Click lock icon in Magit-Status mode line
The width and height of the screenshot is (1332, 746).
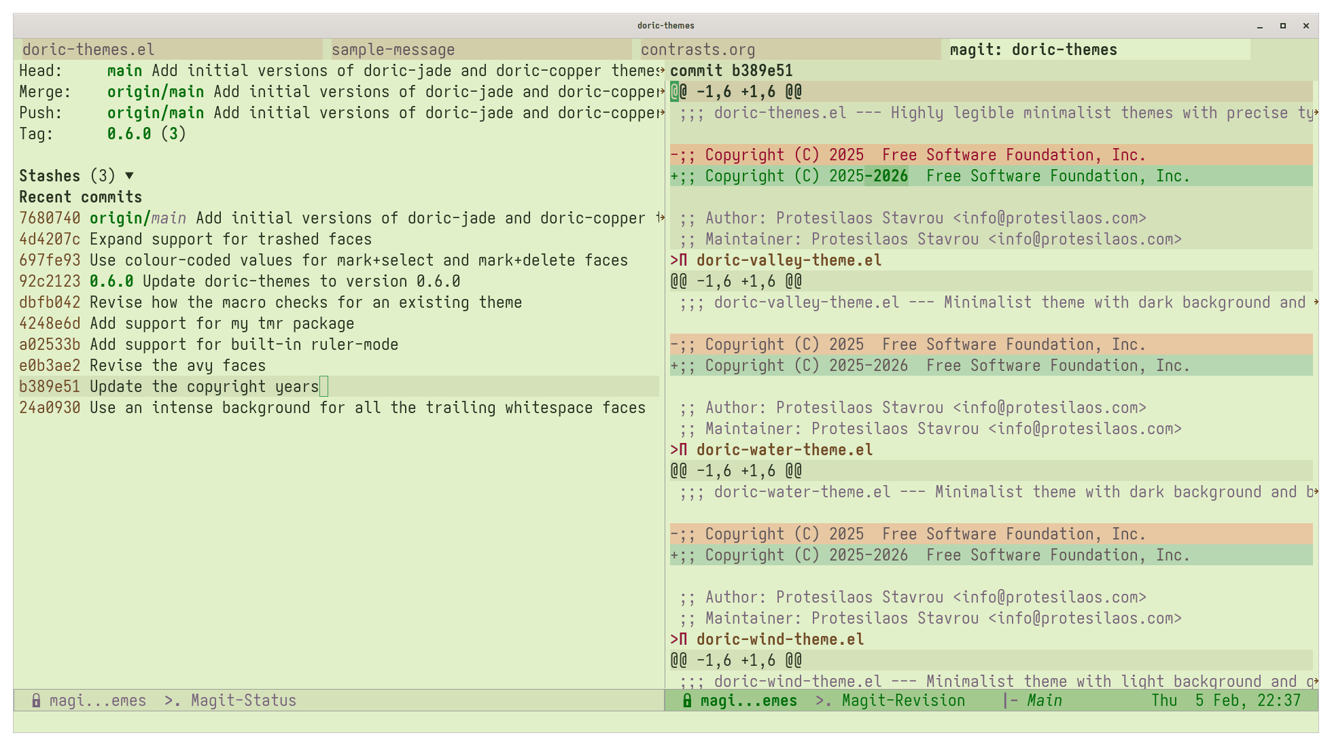(x=36, y=700)
